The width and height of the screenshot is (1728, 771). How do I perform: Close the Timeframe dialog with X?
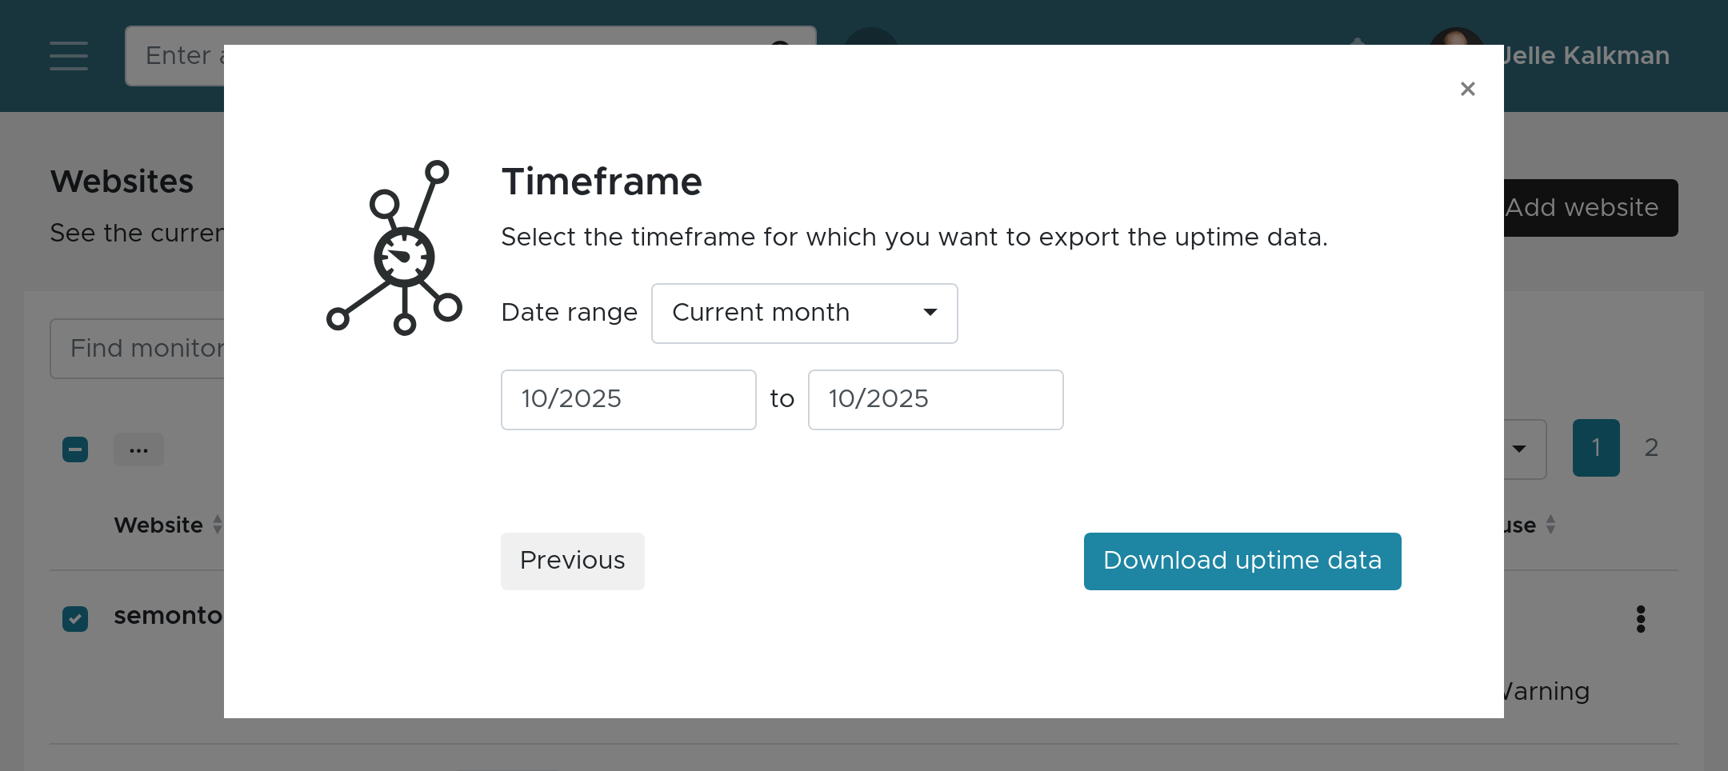click(x=1467, y=89)
